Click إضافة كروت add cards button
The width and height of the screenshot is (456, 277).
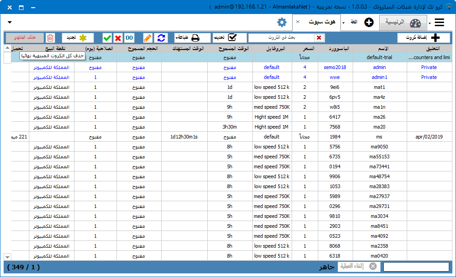click(423, 37)
